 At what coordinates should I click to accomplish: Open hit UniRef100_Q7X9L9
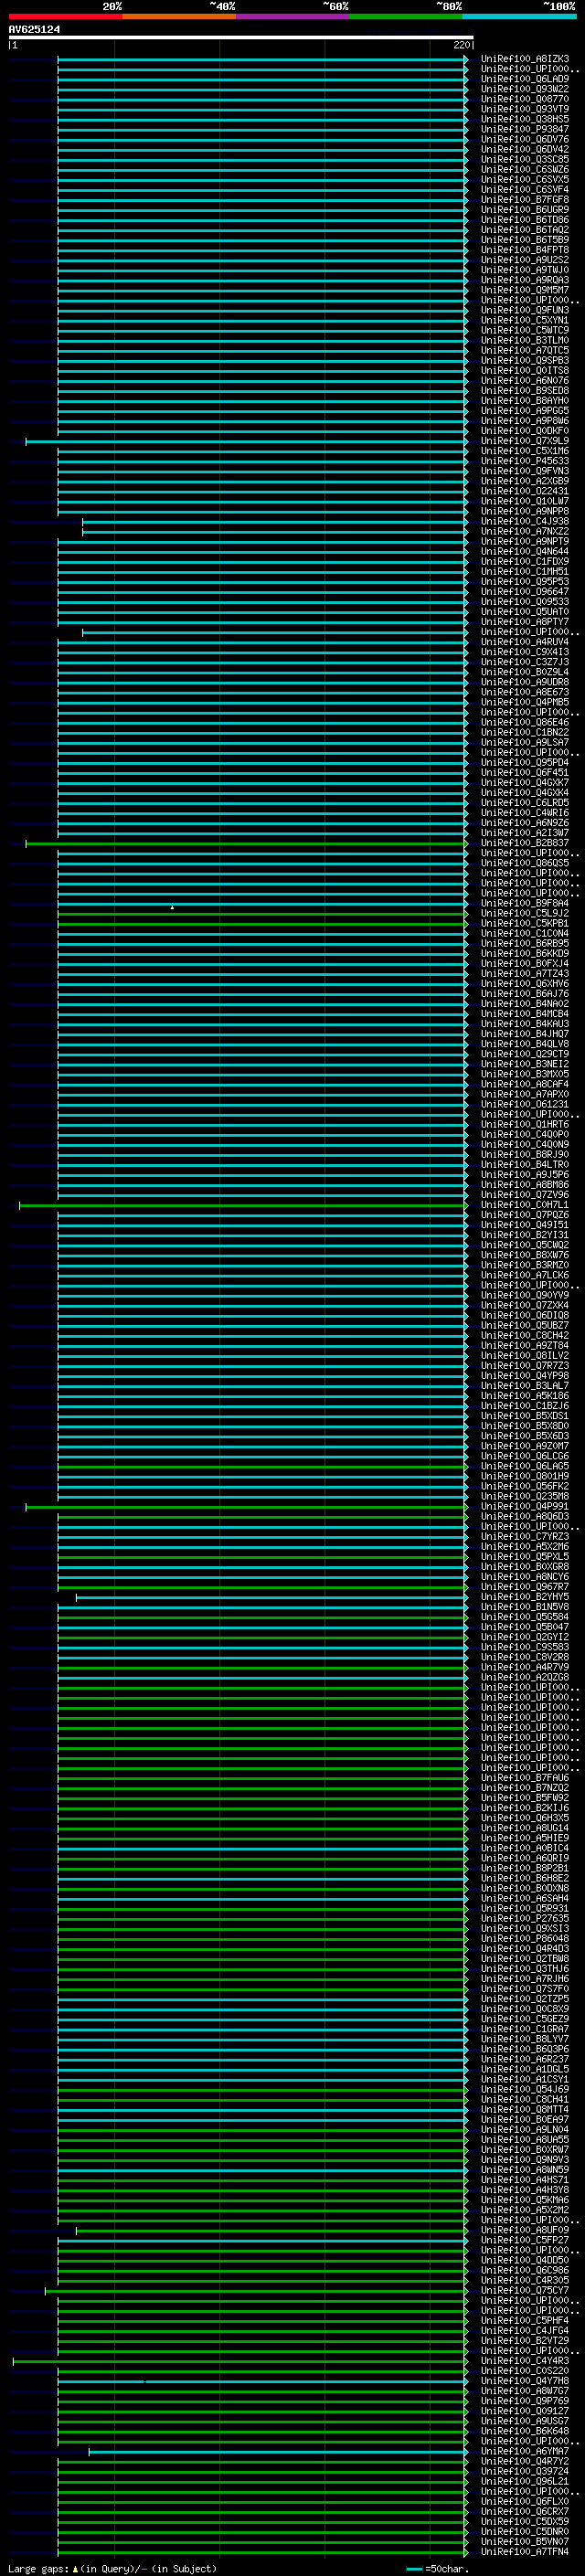click(524, 441)
